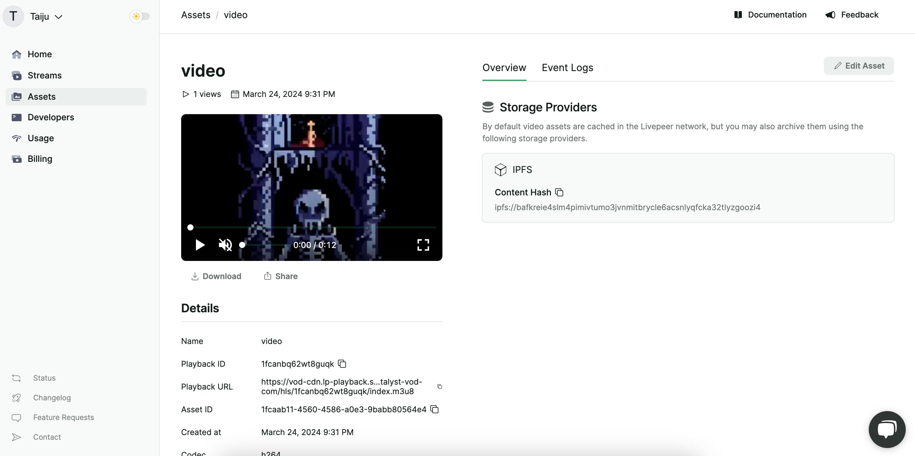Click the Status arrows icon

coord(16,378)
